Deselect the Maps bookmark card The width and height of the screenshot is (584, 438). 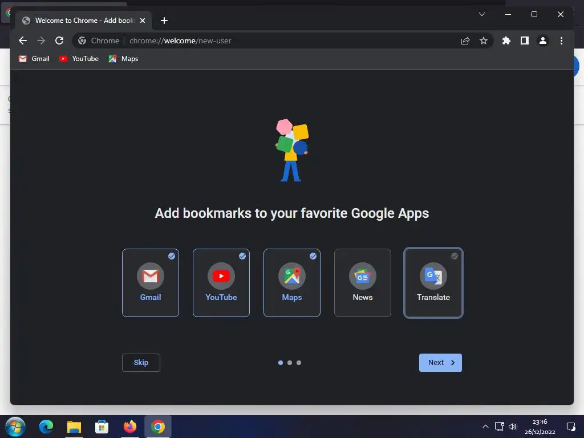click(292, 283)
